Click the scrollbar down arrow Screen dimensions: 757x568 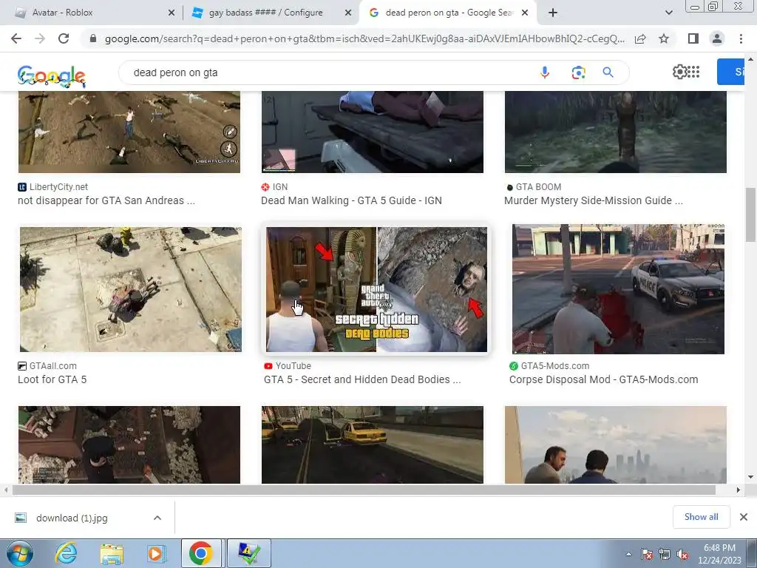(750, 478)
